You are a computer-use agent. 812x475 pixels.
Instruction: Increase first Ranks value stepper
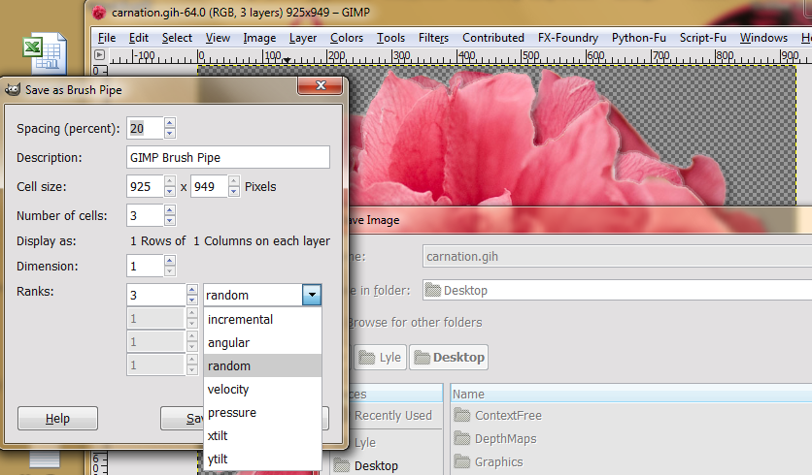[192, 290]
